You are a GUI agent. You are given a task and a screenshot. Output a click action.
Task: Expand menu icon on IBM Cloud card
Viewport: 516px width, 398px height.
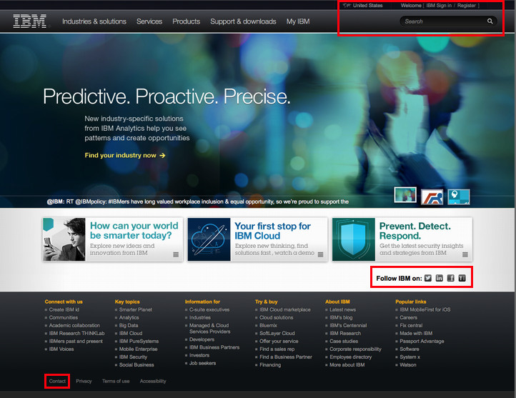(x=320, y=254)
